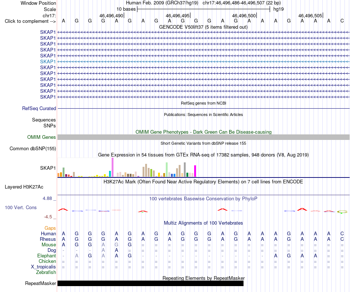Click the SKAP1 label beside the GTEx bar chart

(x=48, y=168)
